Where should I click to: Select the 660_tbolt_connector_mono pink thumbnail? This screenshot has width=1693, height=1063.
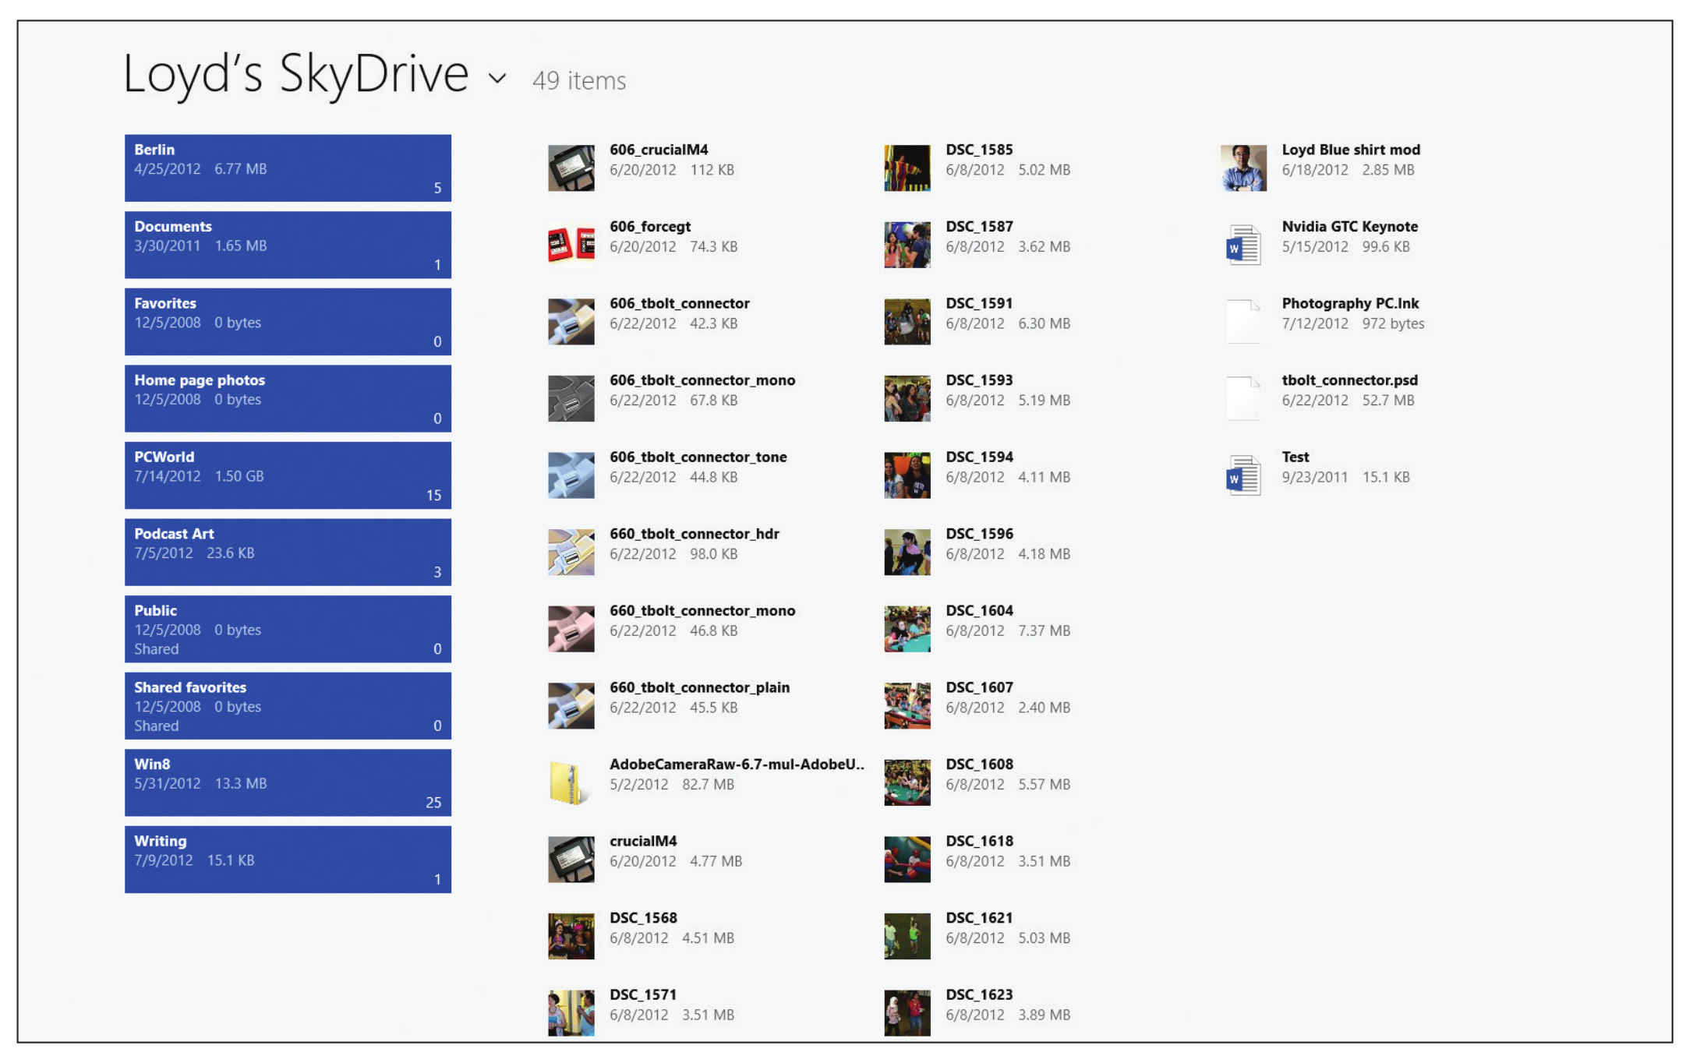pyautogui.click(x=571, y=629)
